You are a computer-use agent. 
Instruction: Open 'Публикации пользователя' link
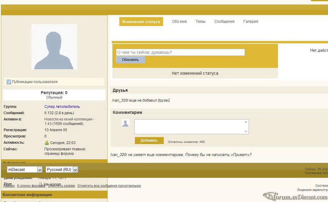click(35, 82)
